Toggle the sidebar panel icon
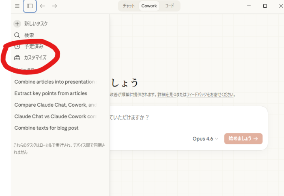 pyautogui.click(x=30, y=6)
